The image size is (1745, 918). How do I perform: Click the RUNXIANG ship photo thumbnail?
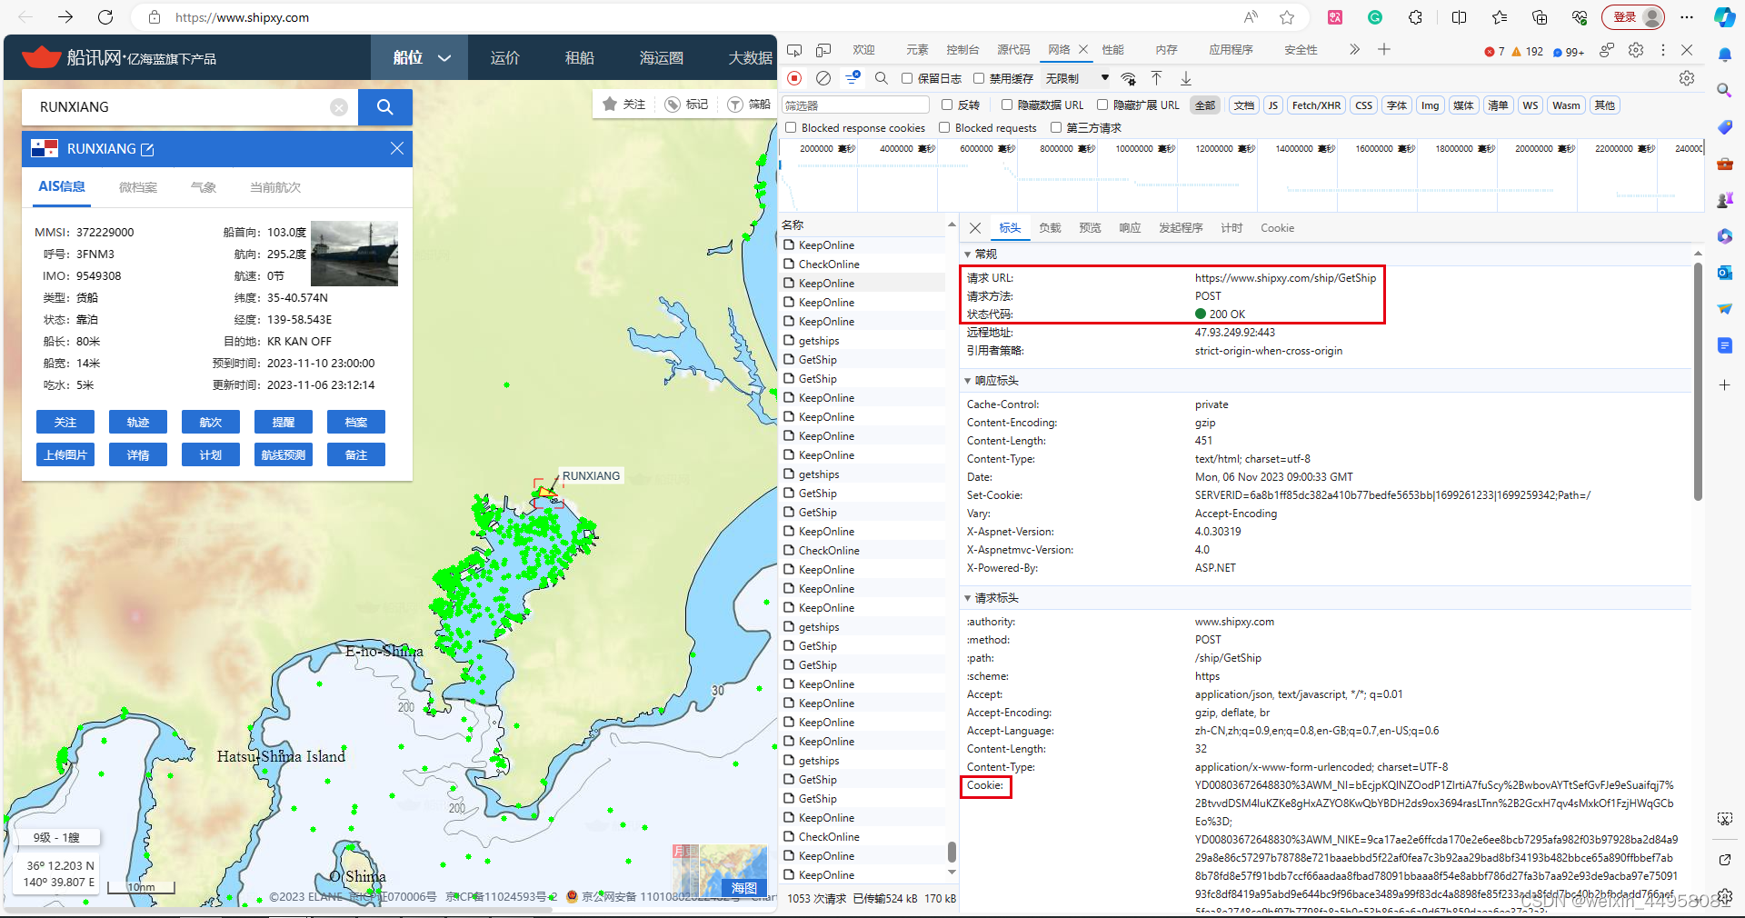pyautogui.click(x=354, y=254)
